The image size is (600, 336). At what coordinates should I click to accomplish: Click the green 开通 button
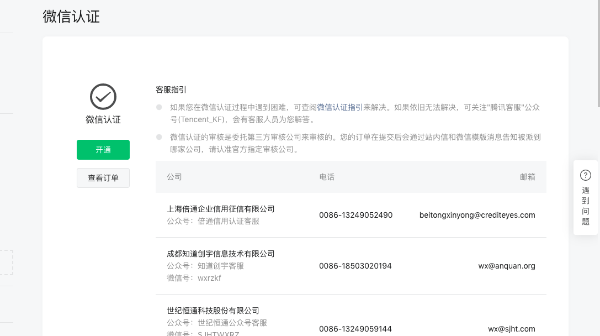point(103,150)
